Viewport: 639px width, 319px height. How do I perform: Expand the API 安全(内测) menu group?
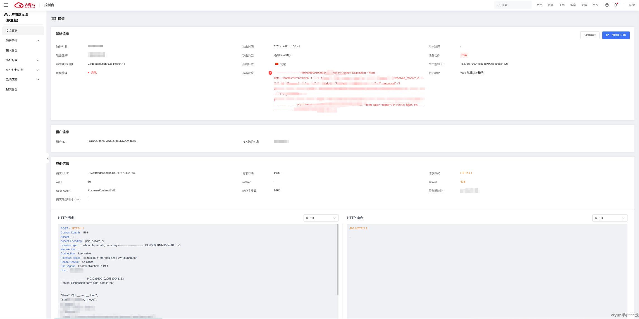(23, 70)
